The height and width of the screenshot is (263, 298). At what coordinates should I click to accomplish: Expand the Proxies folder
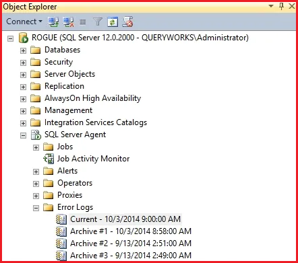(36, 196)
